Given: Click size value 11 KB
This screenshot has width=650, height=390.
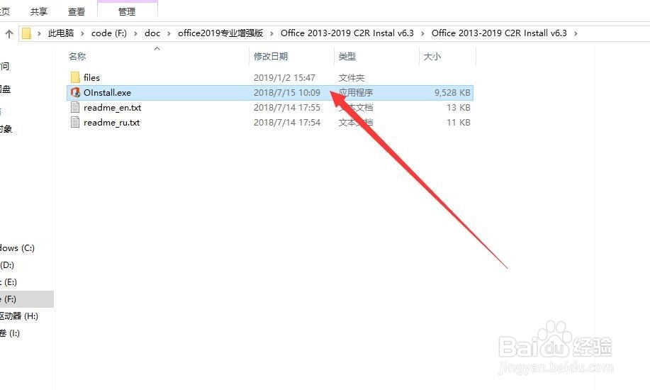Looking at the screenshot, I should 459,123.
